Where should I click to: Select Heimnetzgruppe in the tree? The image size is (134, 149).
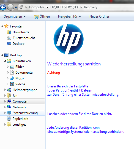pyautogui.click(x=25, y=90)
